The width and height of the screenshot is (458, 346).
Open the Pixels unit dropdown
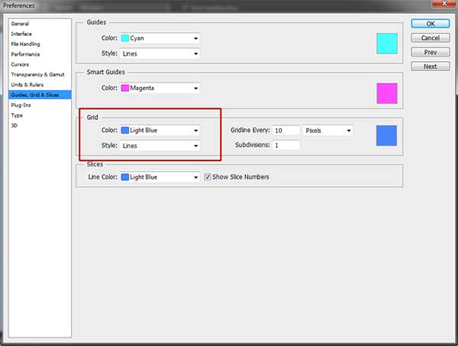(x=327, y=131)
